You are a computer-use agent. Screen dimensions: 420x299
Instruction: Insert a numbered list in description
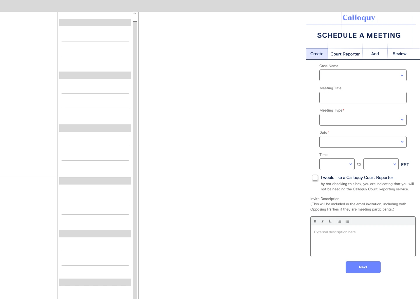(339, 221)
